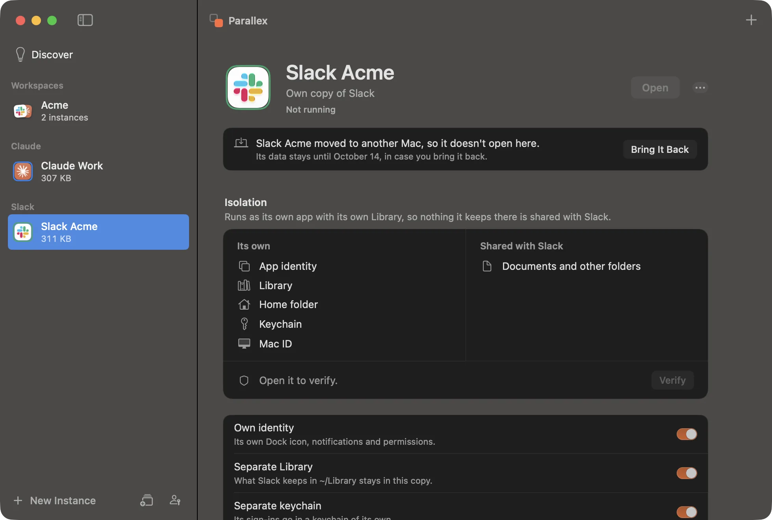Click the Parallex logo icon
The height and width of the screenshot is (520, 772).
[216, 20]
